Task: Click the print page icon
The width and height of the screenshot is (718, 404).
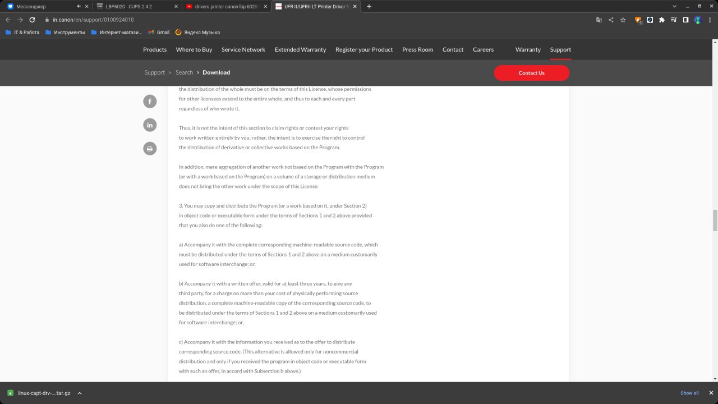Action: [150, 149]
